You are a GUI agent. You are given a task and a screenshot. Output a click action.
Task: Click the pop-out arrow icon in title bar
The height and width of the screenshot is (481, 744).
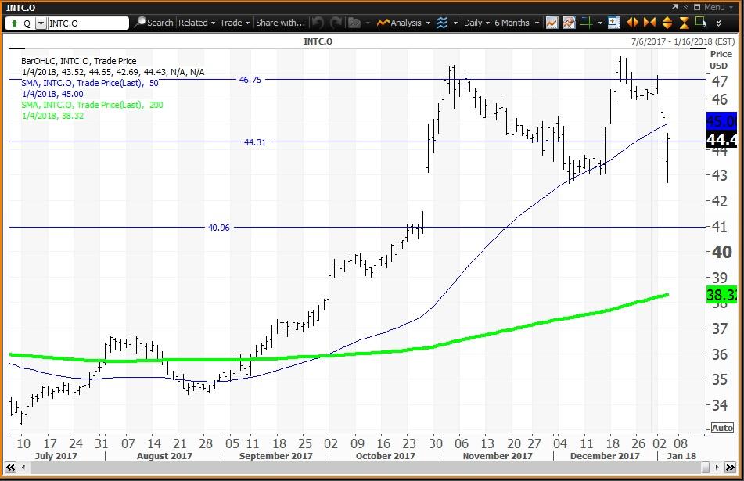(674, 7)
